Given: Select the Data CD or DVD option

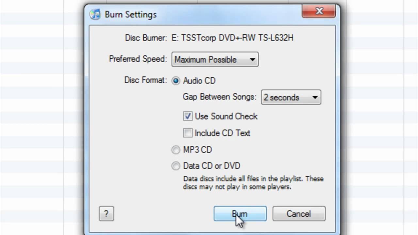Looking at the screenshot, I should [176, 166].
